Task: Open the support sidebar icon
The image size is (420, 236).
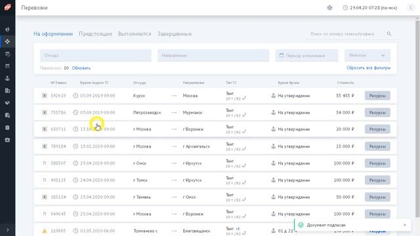Action: click(7, 140)
